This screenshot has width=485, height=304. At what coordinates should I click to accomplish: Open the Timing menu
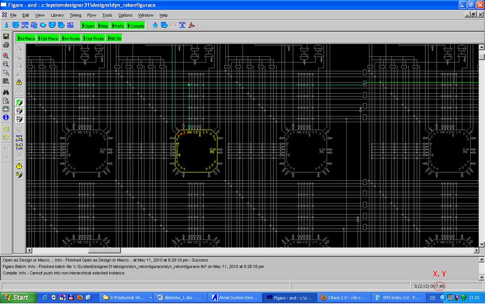(75, 15)
